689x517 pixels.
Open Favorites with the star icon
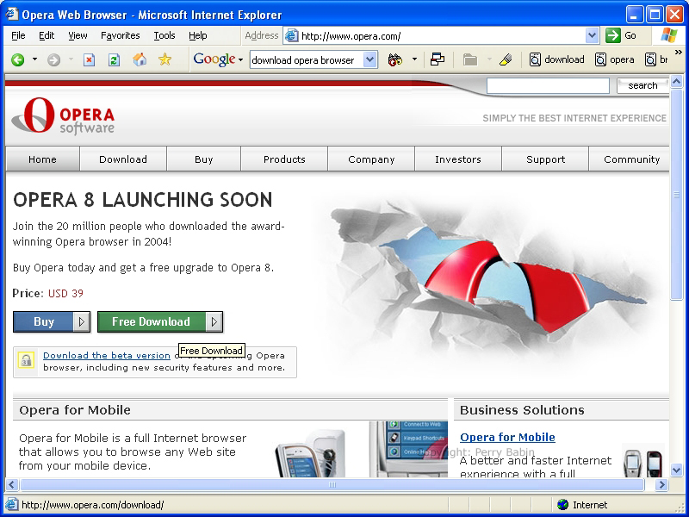pyautogui.click(x=164, y=59)
